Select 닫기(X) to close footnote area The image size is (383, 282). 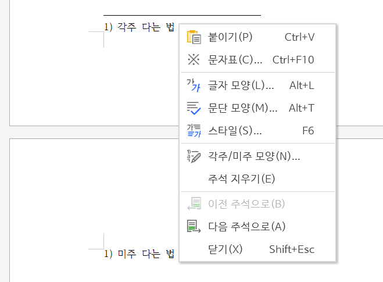point(257,249)
